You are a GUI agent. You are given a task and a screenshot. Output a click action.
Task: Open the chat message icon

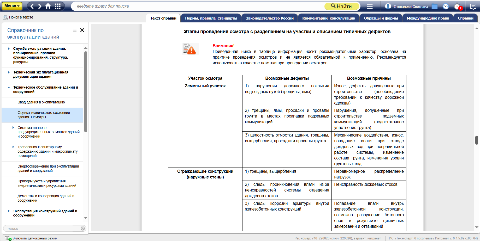pos(473,7)
